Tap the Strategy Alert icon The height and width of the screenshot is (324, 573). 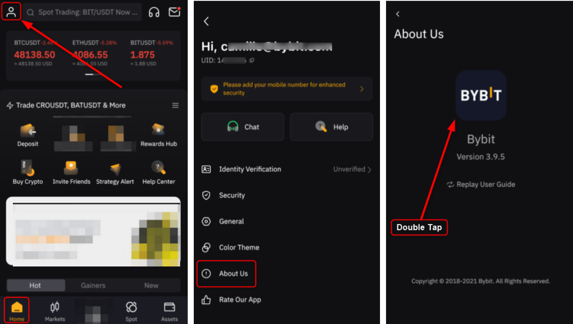(115, 169)
